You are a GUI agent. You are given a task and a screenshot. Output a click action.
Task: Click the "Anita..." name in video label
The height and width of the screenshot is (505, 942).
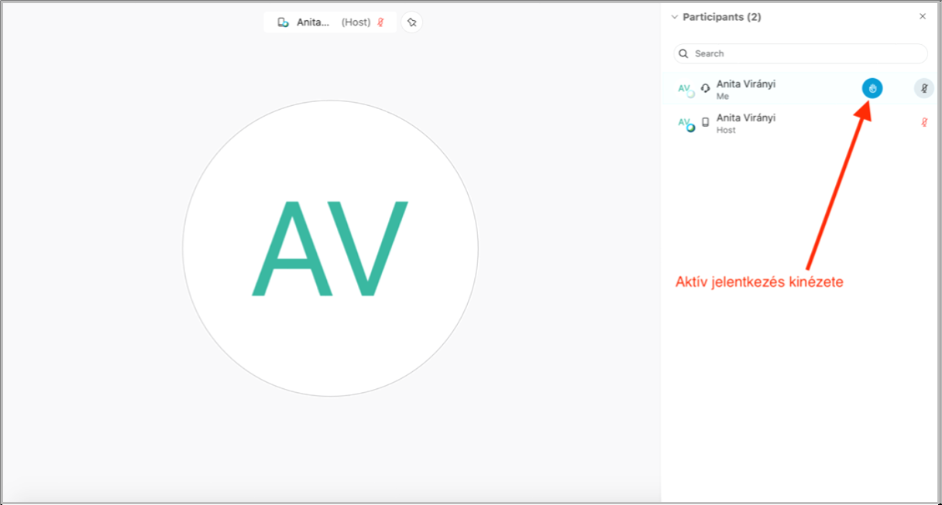(x=311, y=22)
